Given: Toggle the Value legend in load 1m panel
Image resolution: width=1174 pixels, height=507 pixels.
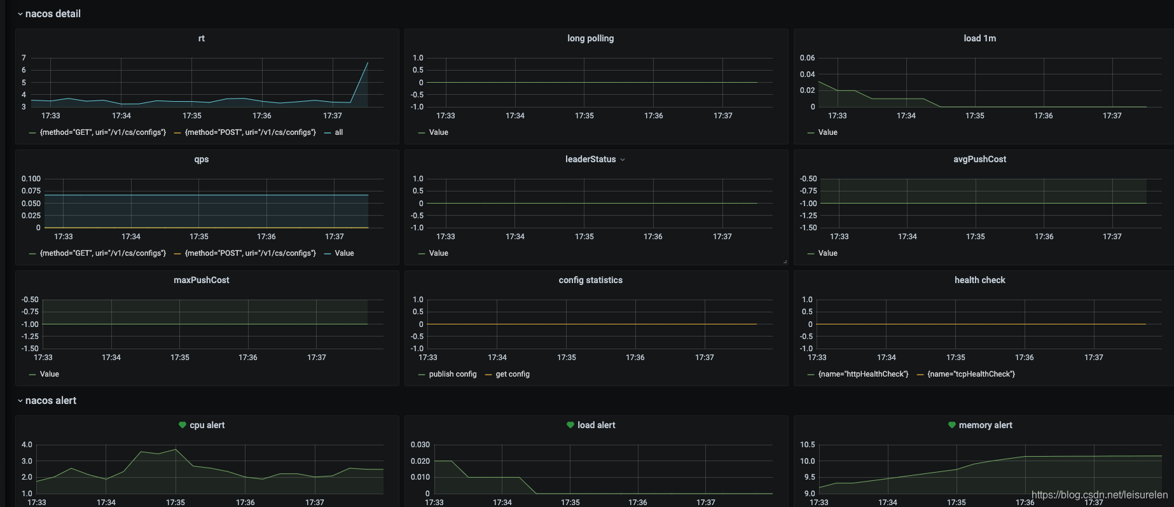Looking at the screenshot, I should click(828, 132).
